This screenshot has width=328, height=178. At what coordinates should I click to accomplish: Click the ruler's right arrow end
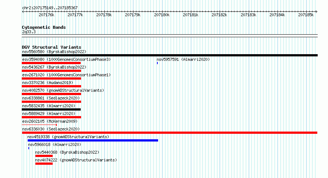click(317, 12)
